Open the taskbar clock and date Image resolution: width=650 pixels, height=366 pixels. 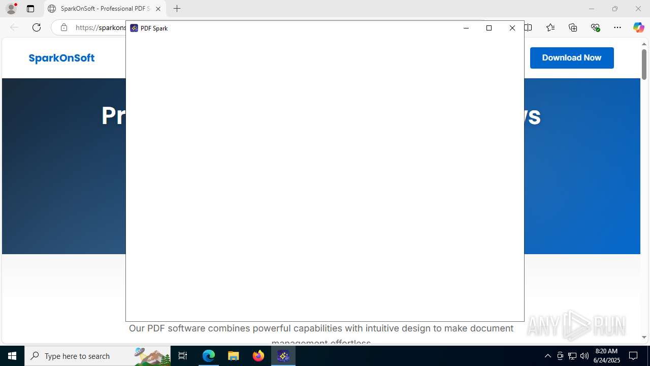(606, 356)
